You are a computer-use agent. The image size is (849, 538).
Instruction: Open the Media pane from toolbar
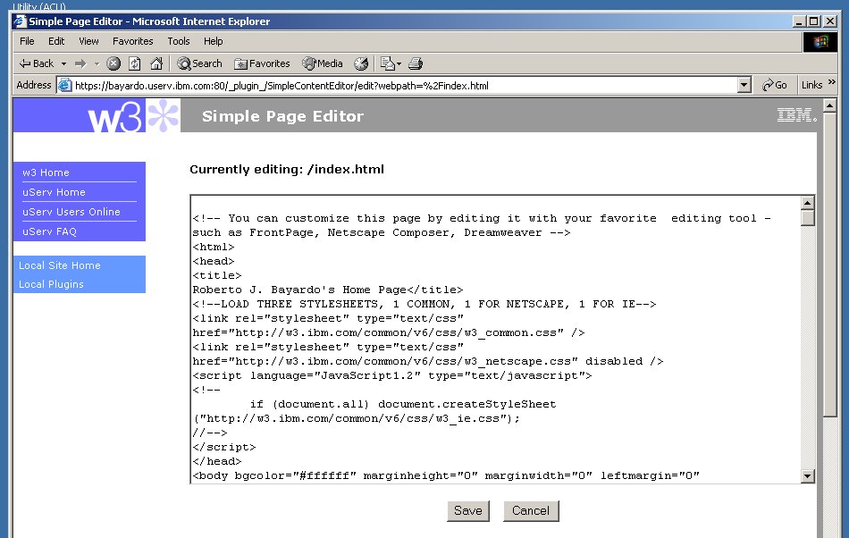(323, 63)
